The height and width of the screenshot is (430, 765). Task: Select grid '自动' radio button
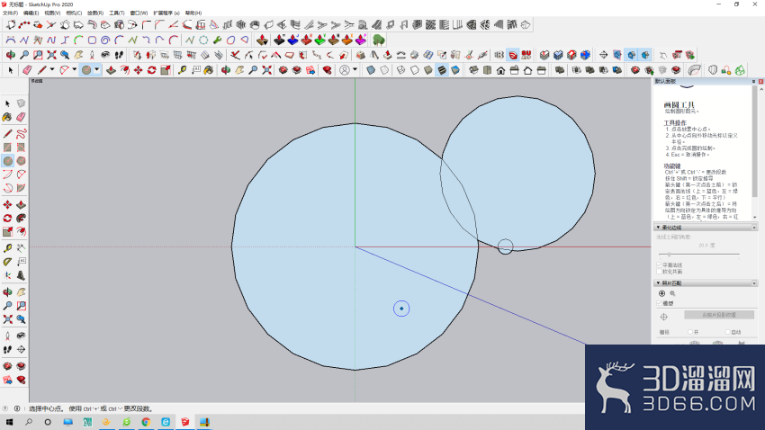(x=727, y=332)
